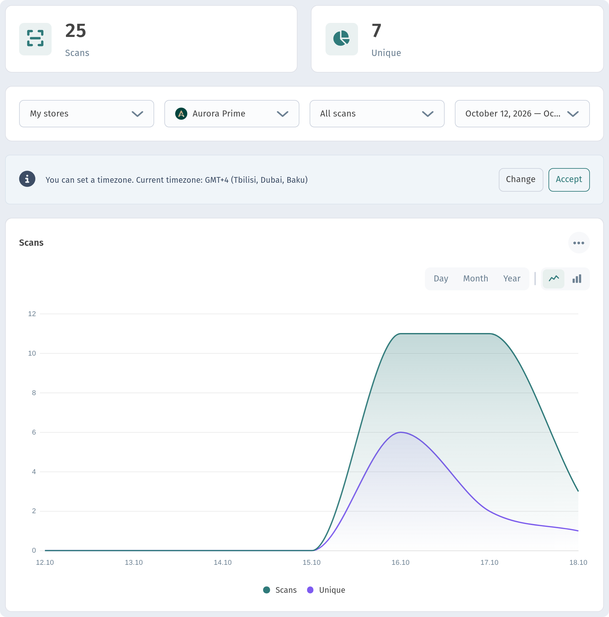This screenshot has height=617, width=609.
Task: Expand the All scans filter dropdown
Action: pos(377,114)
